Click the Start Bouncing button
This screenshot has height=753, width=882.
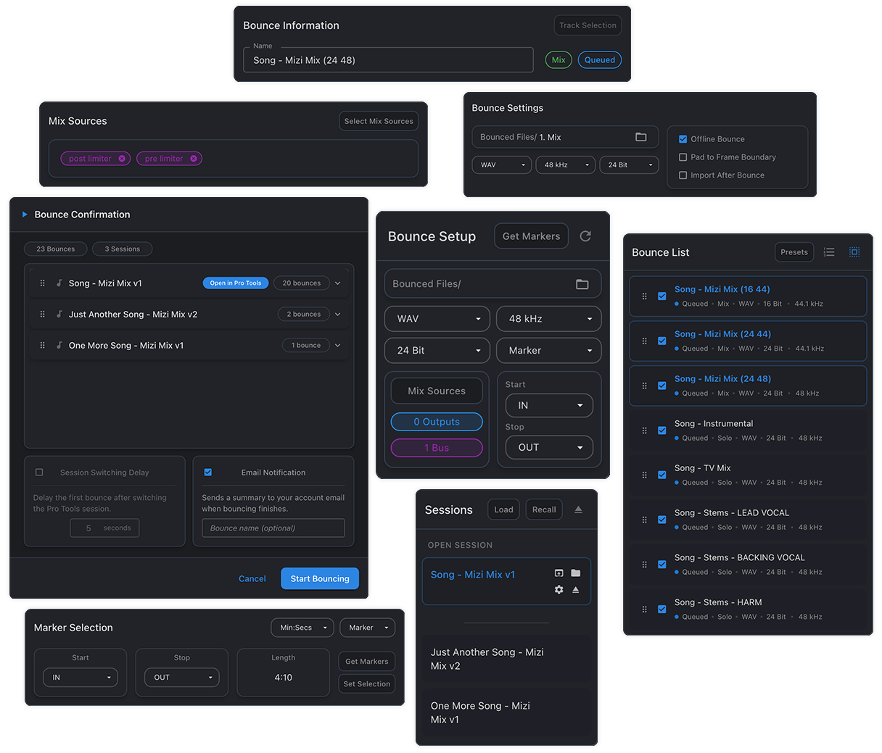click(320, 579)
